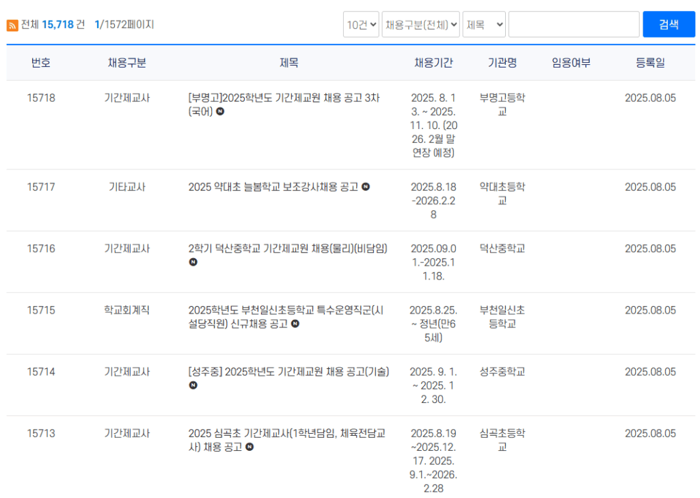700x498 pixels.
Task: Click the 검색 search button
Action: pos(669,24)
